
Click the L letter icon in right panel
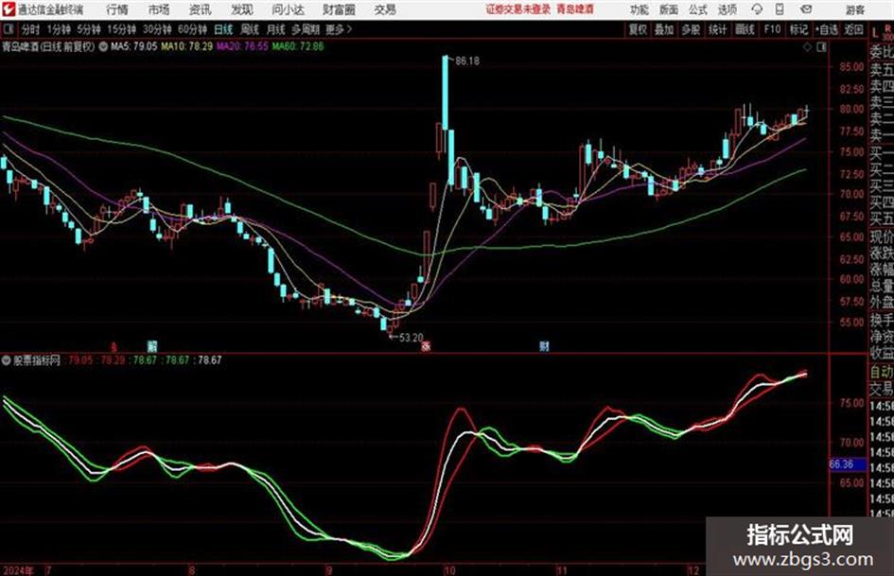tap(875, 34)
